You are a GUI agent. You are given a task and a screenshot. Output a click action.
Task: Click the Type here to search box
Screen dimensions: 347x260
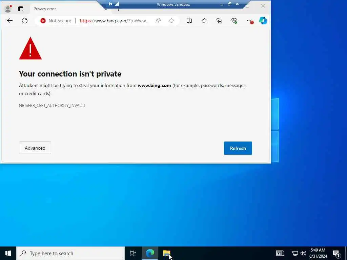(x=70, y=253)
